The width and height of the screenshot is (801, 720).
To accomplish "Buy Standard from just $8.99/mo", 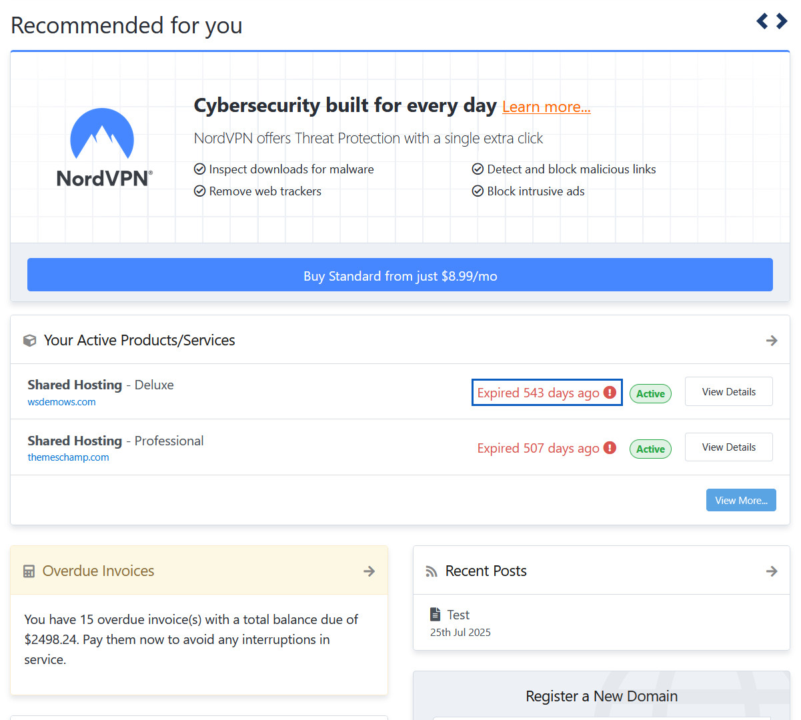I will tap(400, 275).
